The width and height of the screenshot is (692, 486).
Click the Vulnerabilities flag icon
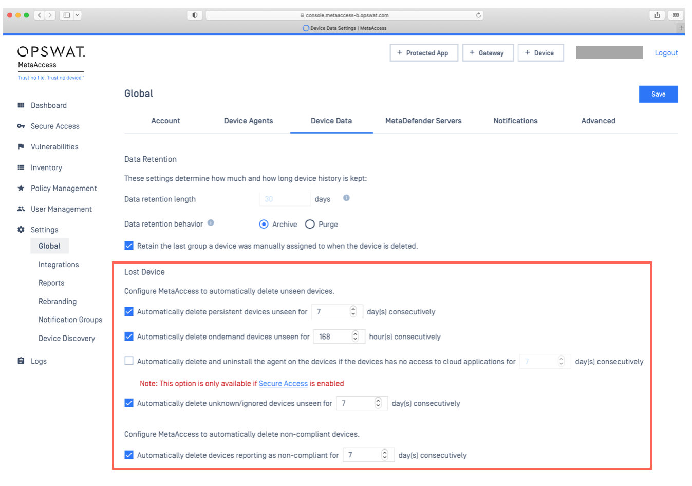(x=21, y=146)
